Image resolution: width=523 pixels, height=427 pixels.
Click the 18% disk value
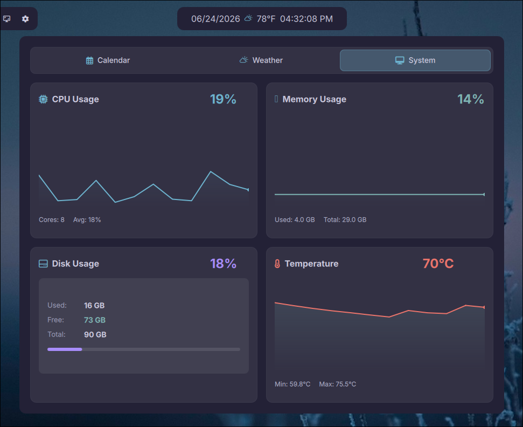pos(223,264)
